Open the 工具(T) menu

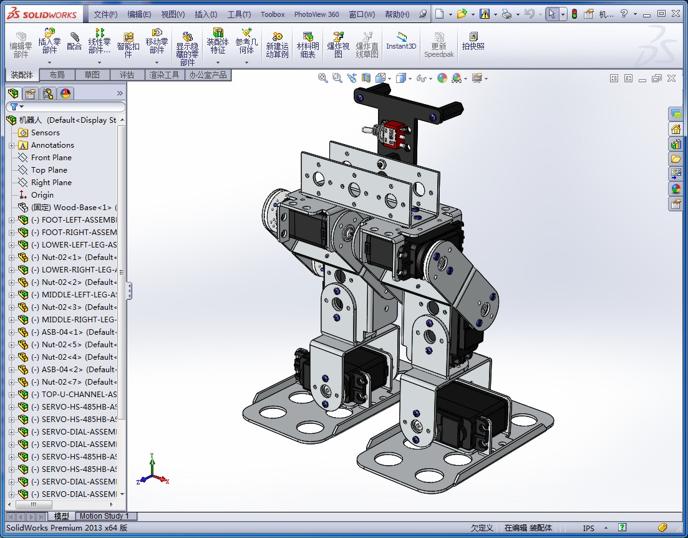coord(239,14)
